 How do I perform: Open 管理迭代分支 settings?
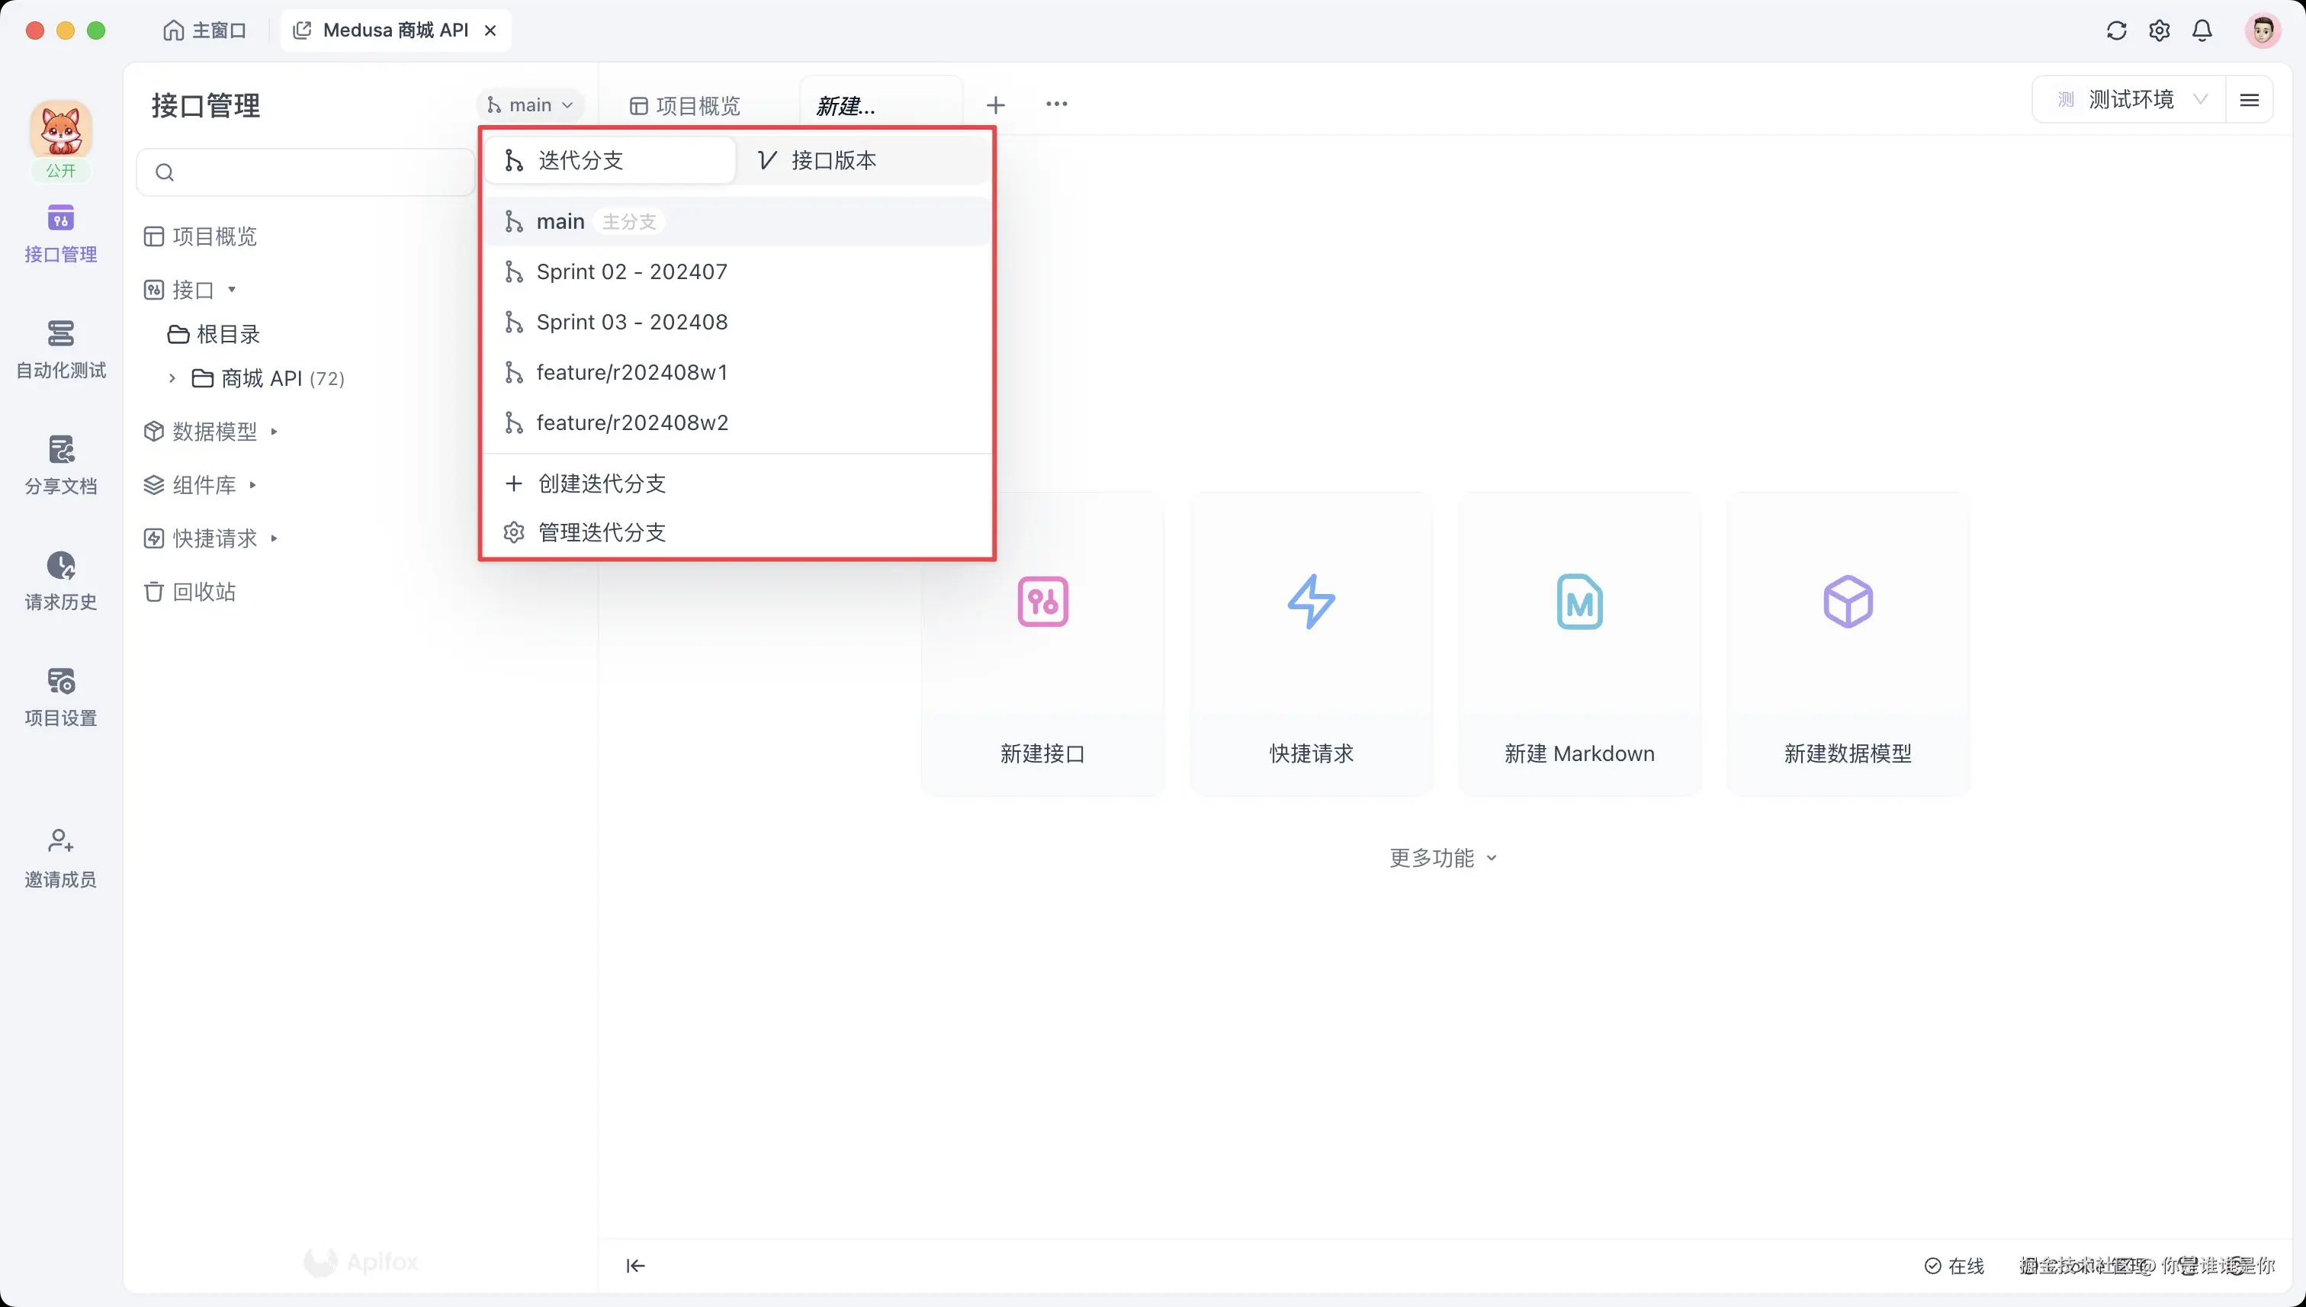[600, 531]
